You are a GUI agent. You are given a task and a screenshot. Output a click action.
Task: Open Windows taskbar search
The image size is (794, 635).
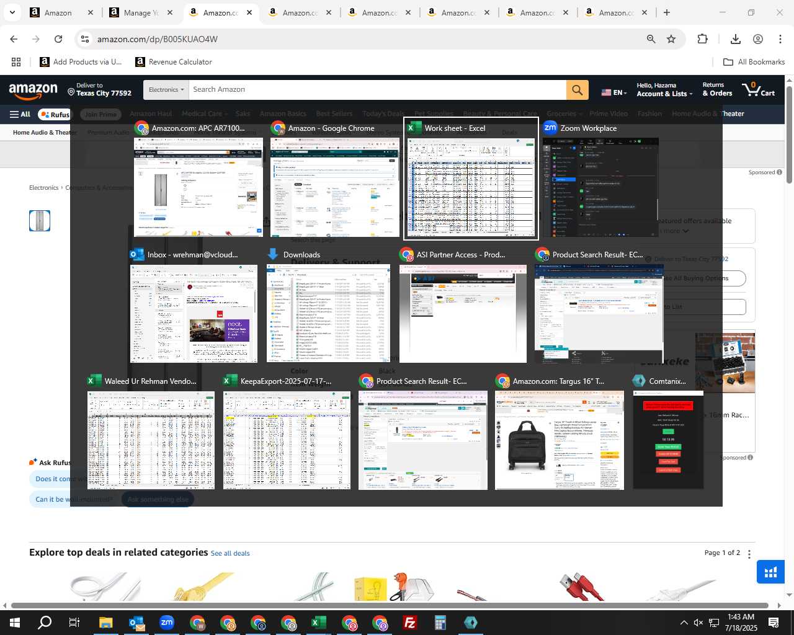pyautogui.click(x=45, y=623)
